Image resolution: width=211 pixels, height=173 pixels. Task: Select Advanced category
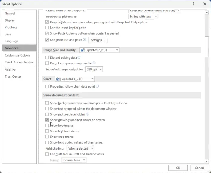click(x=19, y=48)
